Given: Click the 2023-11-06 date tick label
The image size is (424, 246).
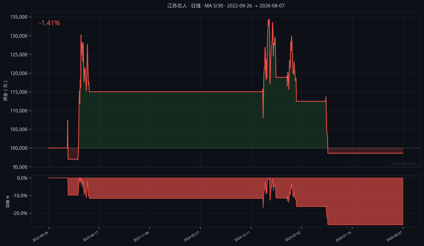Looking at the screenshot, I should tap(142, 236).
